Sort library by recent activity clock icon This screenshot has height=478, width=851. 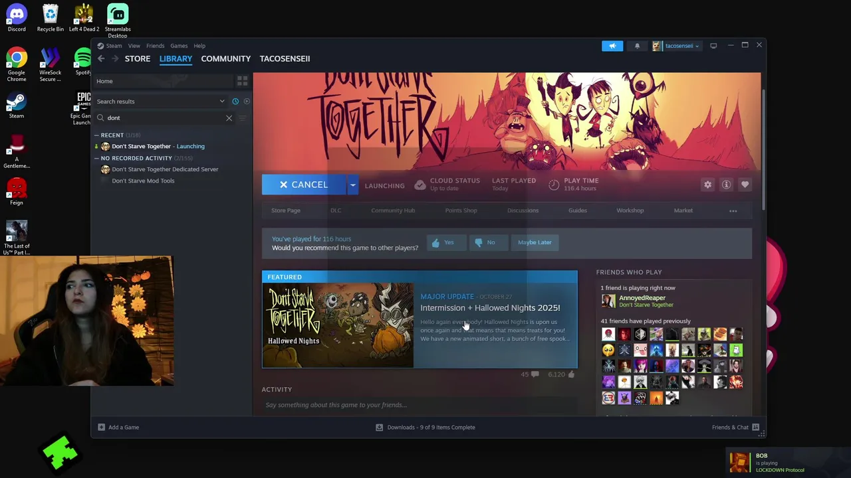pos(235,102)
